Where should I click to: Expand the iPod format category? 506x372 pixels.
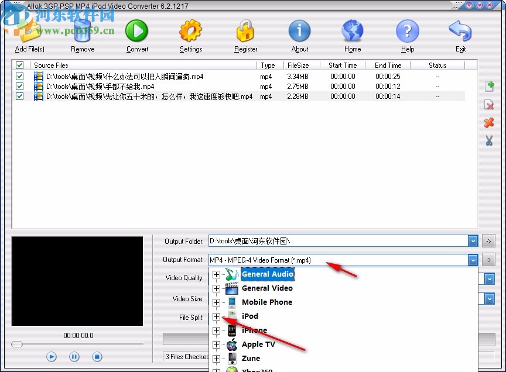(217, 316)
